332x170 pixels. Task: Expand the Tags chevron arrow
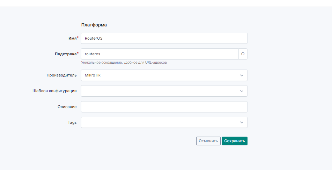tap(242, 122)
